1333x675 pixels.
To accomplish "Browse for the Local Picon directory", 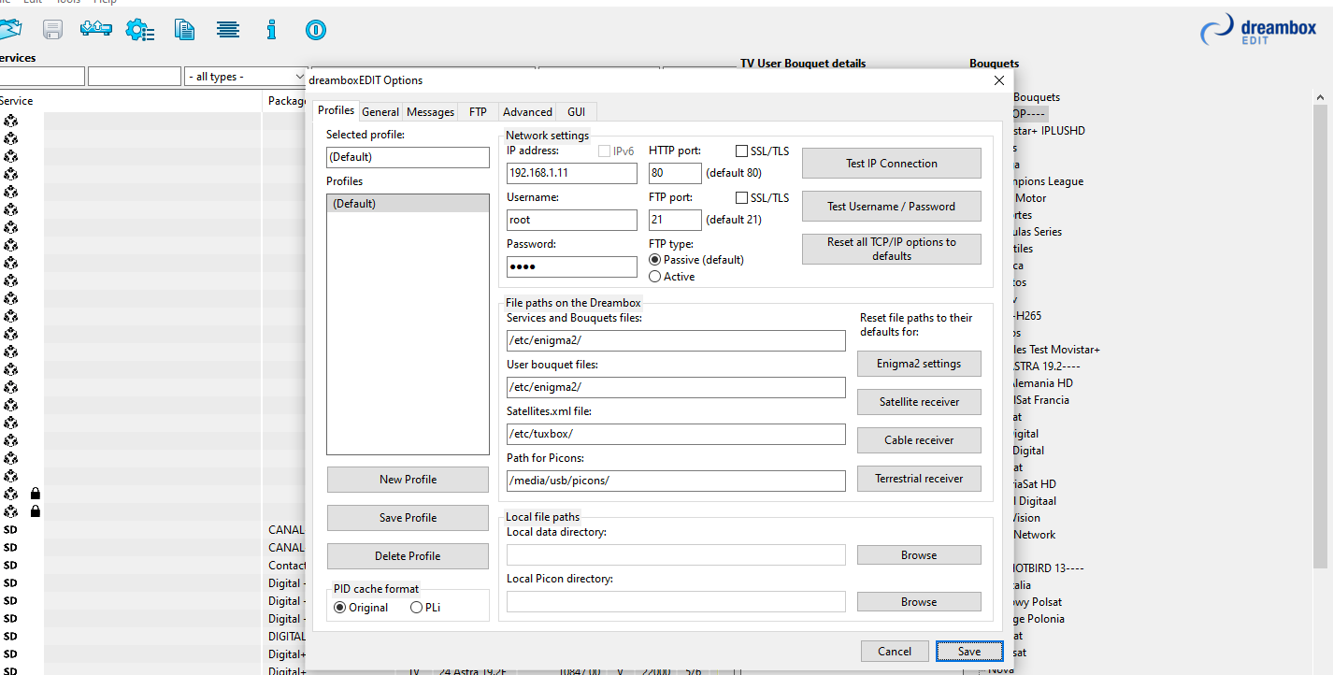I will 919,602.
